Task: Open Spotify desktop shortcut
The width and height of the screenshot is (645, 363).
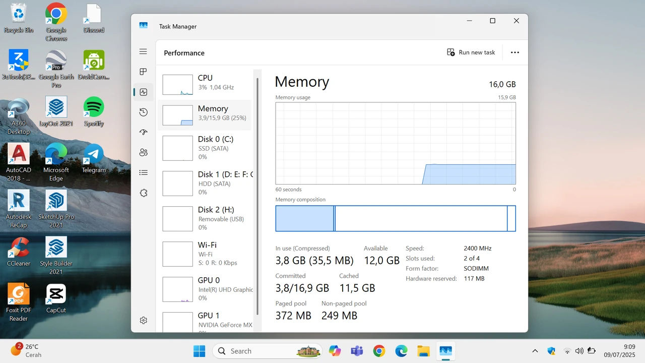Action: click(94, 111)
